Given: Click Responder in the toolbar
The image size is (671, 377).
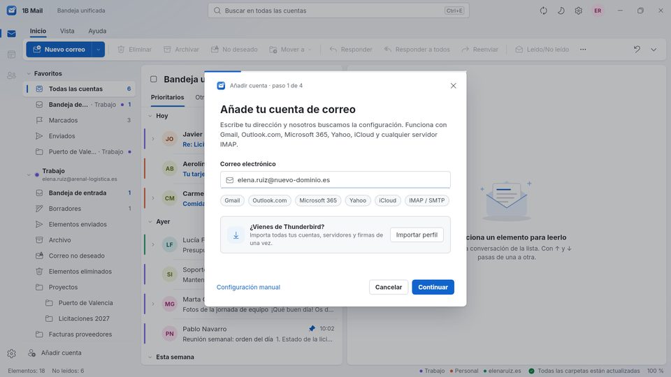Looking at the screenshot, I should pyautogui.click(x=351, y=50).
